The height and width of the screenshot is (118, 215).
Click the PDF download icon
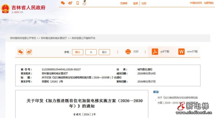[x=155, y=51]
